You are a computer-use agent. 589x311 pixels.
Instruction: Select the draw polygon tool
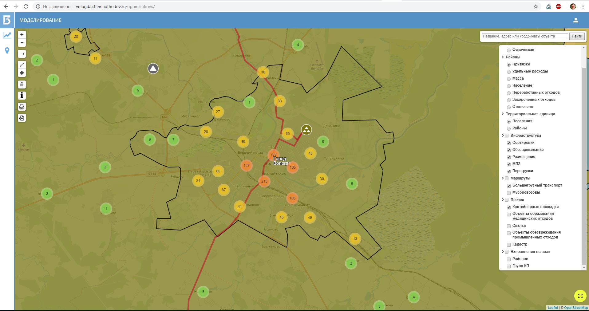22,73
